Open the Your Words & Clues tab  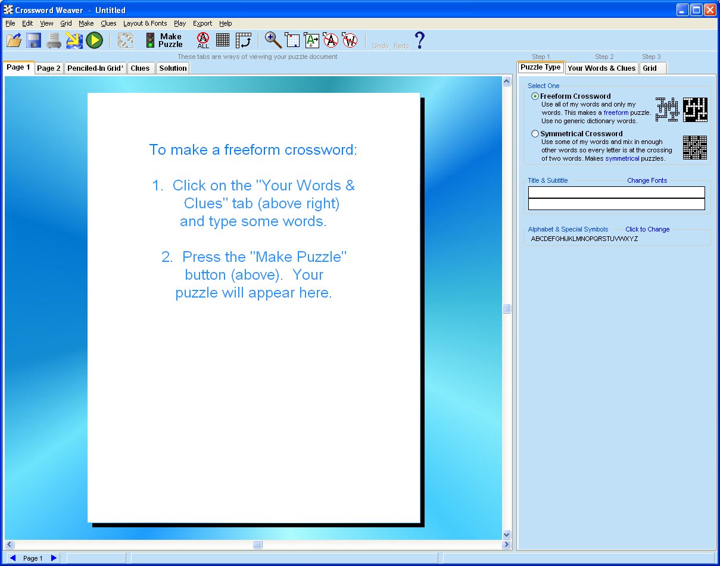point(601,68)
